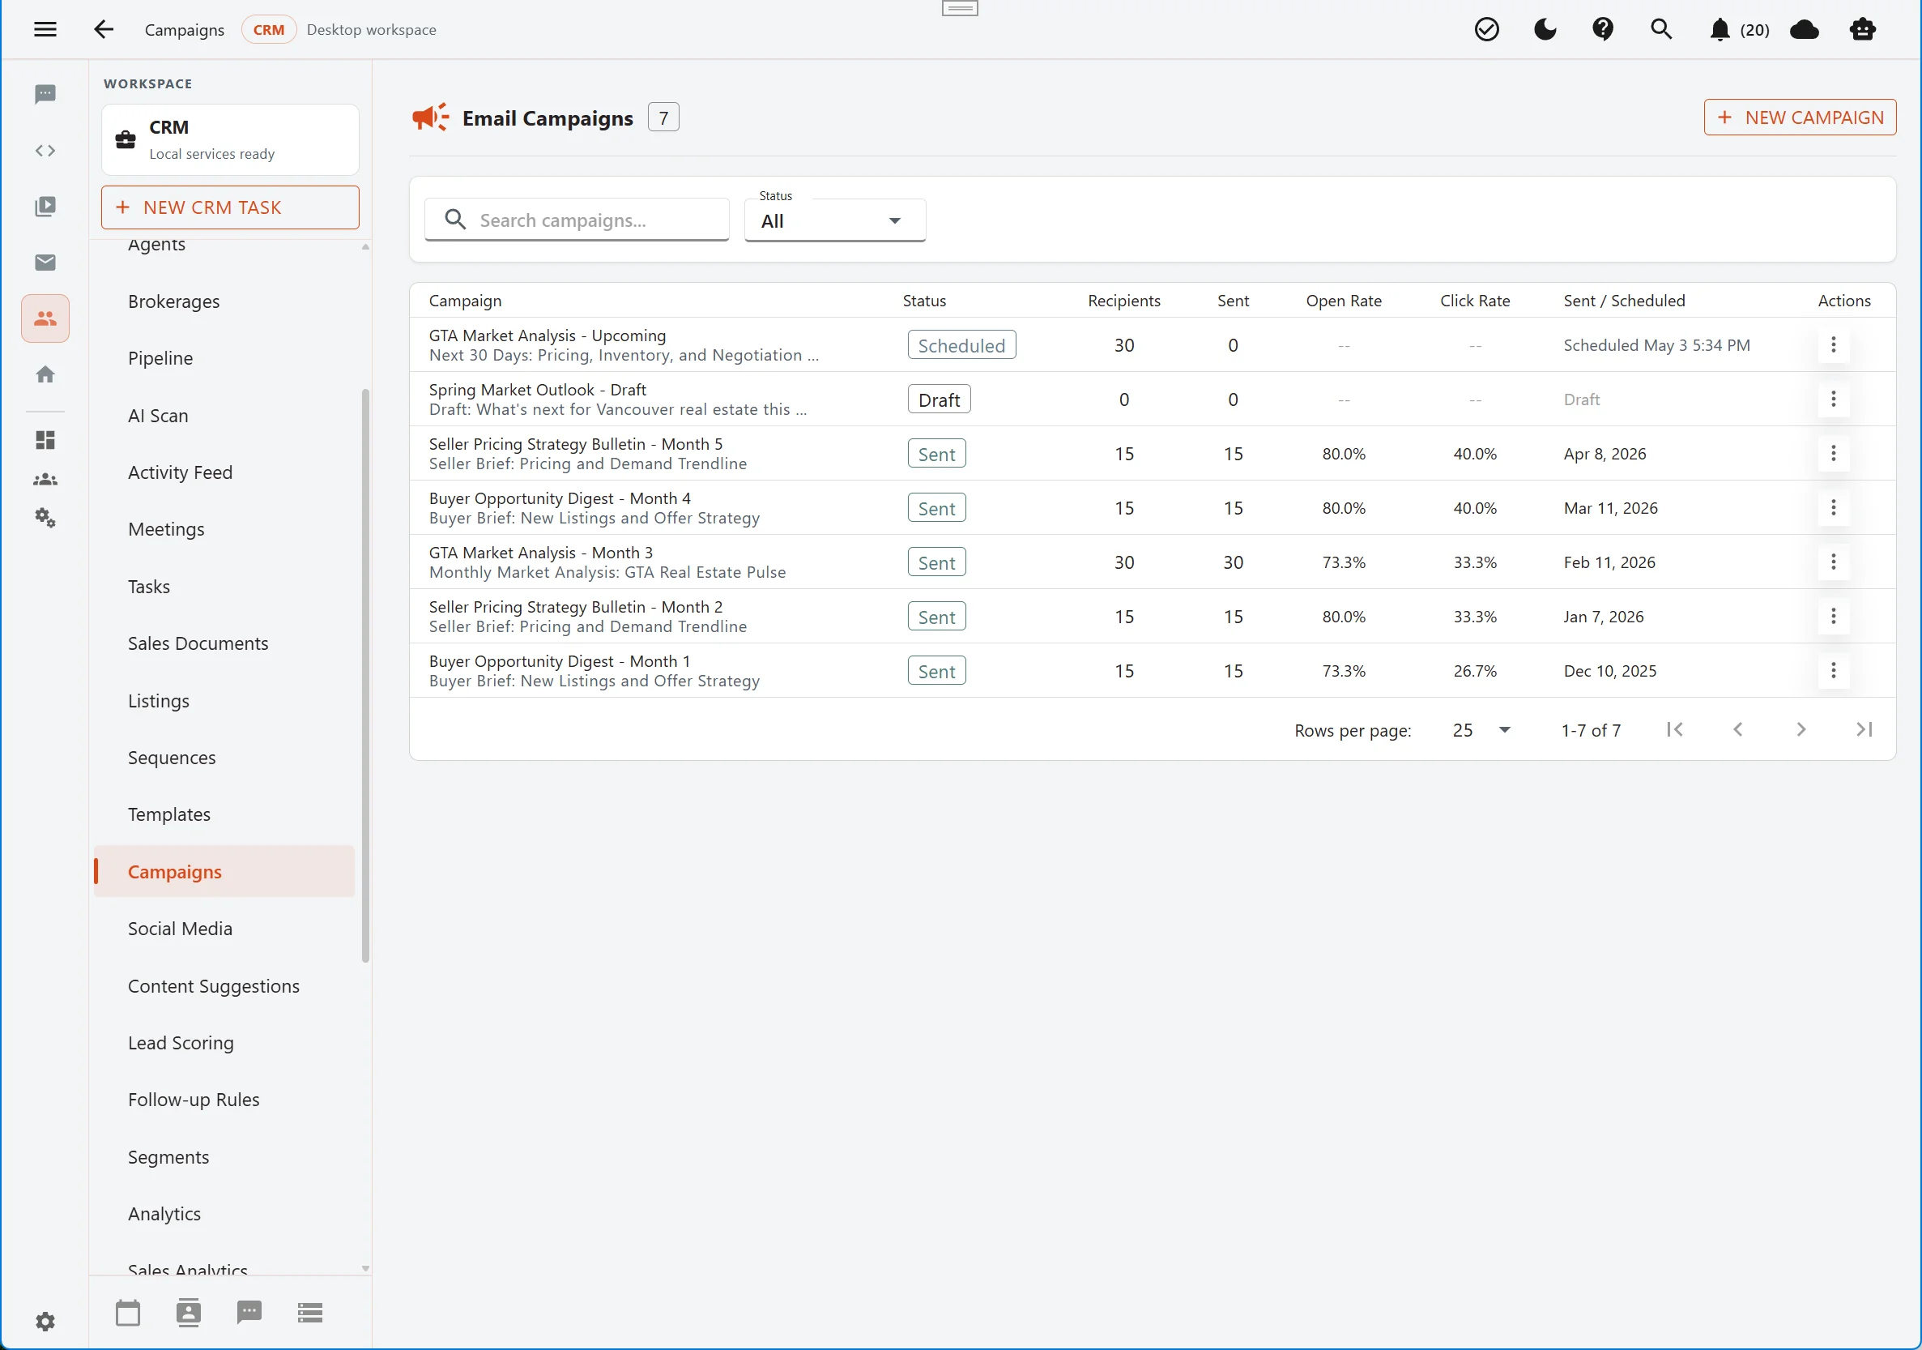Click the sidebar vertical scrollbar
This screenshot has width=1922, height=1350.
365,675
